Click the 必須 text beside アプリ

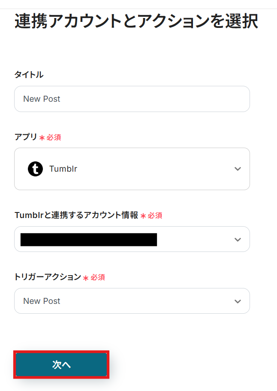(x=54, y=138)
